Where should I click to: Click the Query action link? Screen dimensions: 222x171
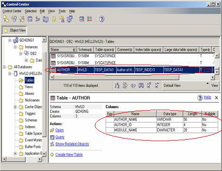(x=60, y=137)
